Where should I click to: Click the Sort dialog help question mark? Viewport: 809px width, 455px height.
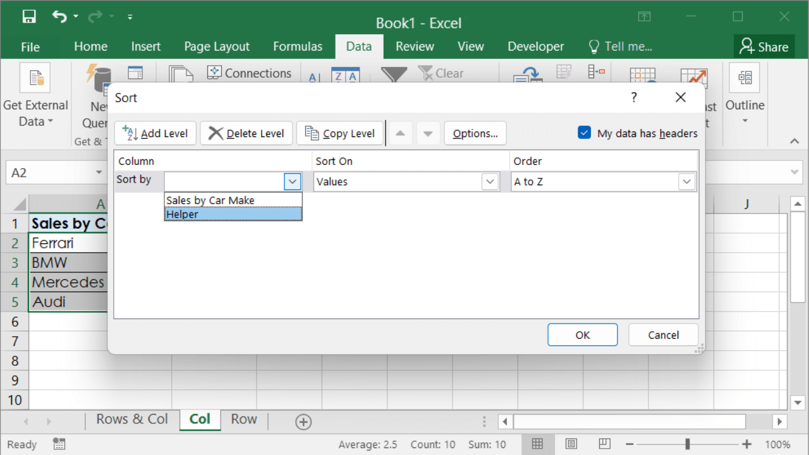(x=634, y=97)
